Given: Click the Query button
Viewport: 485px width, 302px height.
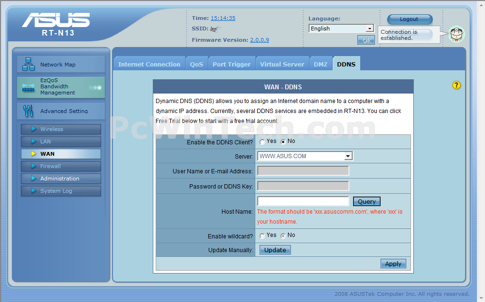Looking at the screenshot, I should (366, 201).
